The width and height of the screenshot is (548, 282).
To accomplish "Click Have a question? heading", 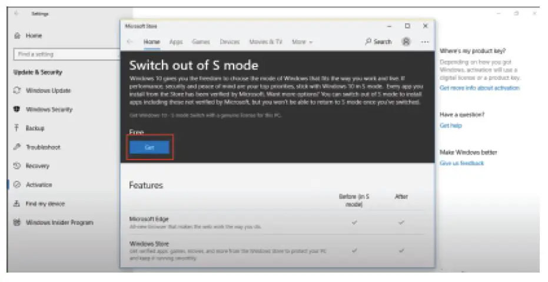I will pyautogui.click(x=461, y=115).
